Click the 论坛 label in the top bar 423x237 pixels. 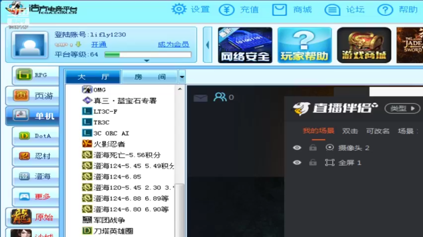pos(355,9)
